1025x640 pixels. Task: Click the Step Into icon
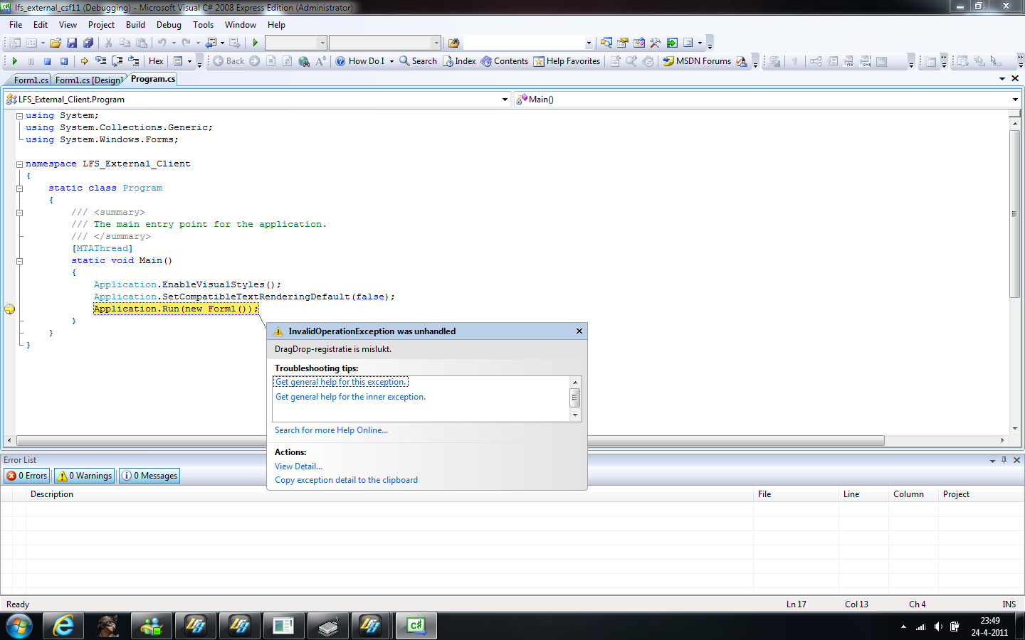101,61
